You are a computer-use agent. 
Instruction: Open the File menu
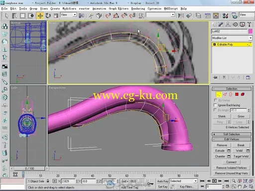pos(4,8)
